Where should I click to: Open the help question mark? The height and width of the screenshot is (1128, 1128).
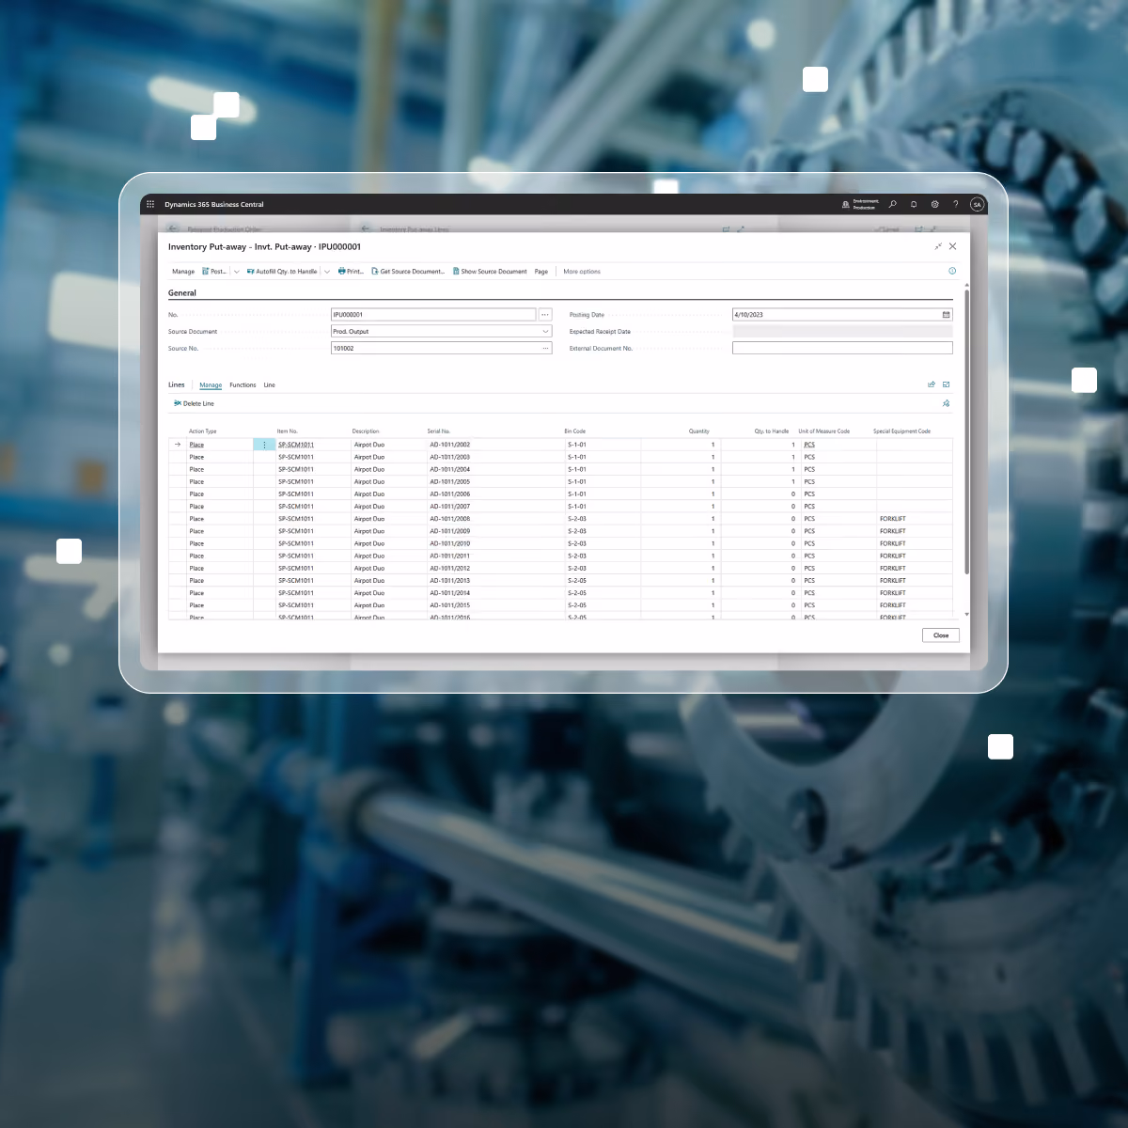click(x=956, y=204)
